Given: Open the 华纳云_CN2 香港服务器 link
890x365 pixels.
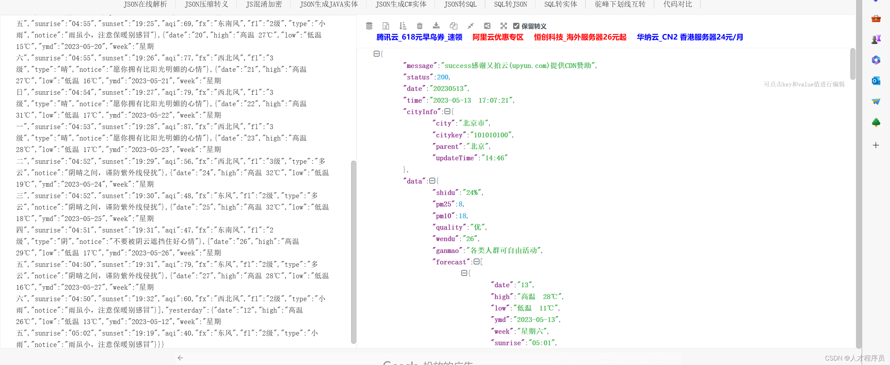Looking at the screenshot, I should click(690, 37).
